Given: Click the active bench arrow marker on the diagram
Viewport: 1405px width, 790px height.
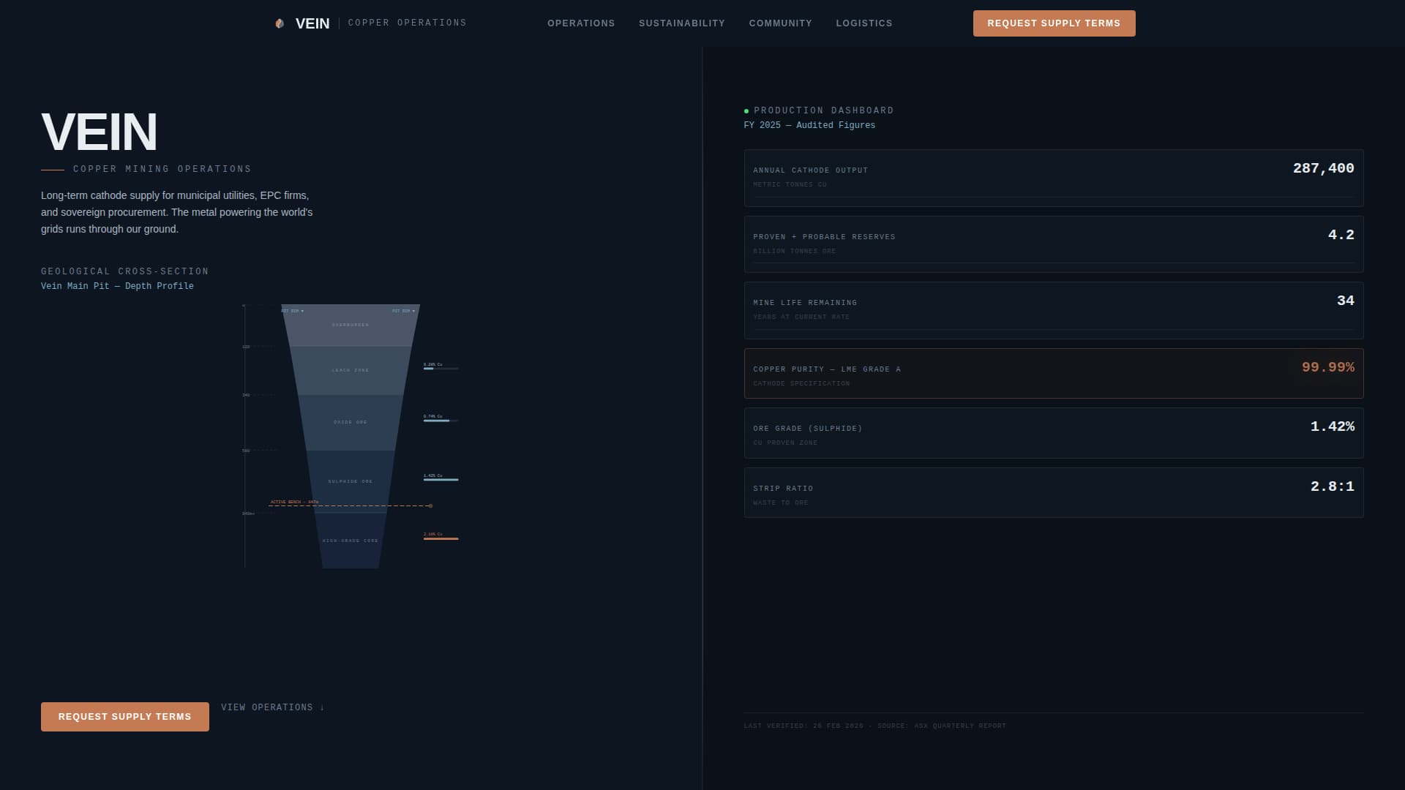Looking at the screenshot, I should 430,505.
